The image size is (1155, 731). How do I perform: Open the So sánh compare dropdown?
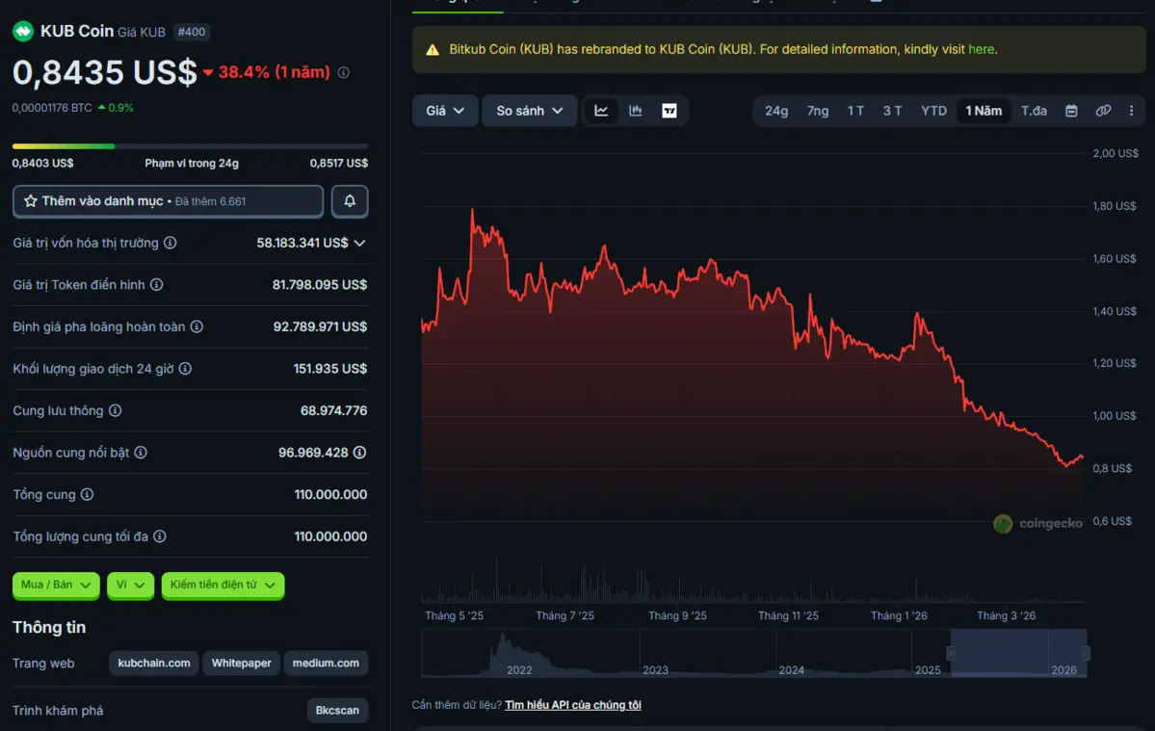coord(529,111)
